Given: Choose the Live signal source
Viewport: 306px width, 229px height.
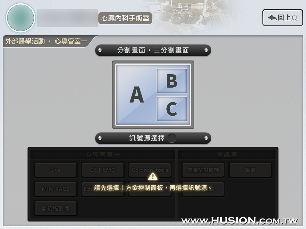Looking at the screenshot, I should pyautogui.click(x=55, y=170).
